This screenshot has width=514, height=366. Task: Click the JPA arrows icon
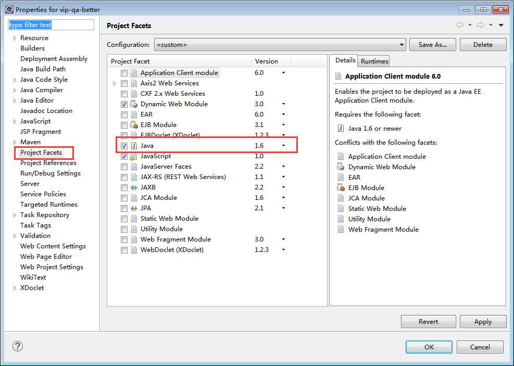(x=134, y=208)
